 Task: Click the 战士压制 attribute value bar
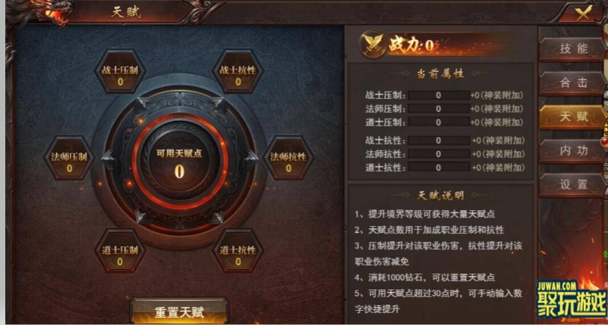tap(439, 95)
